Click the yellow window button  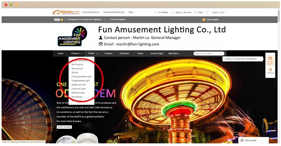pos(16,5)
